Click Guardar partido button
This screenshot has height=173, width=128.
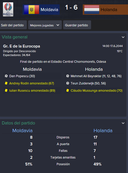(77, 25)
